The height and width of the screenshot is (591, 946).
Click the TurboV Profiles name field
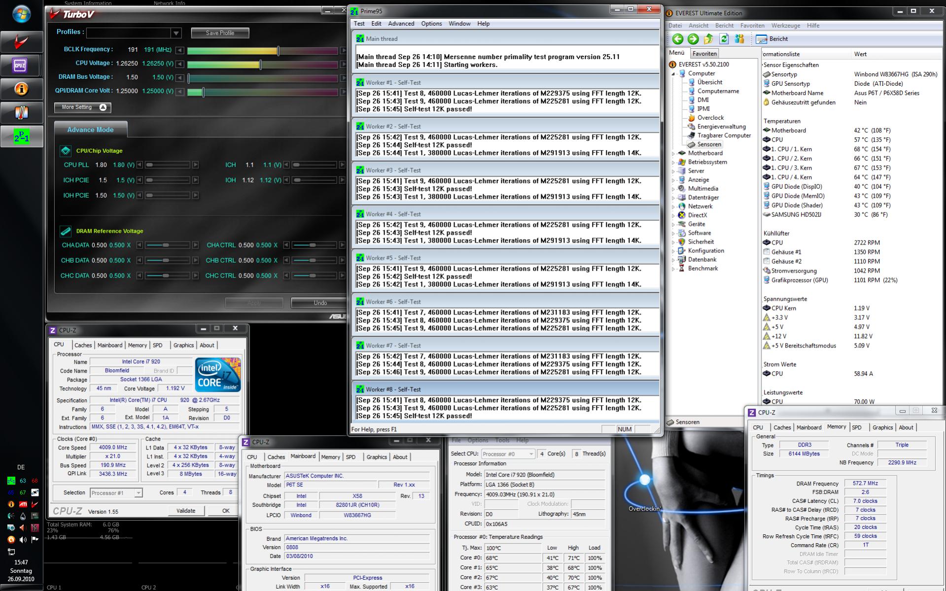coord(129,33)
